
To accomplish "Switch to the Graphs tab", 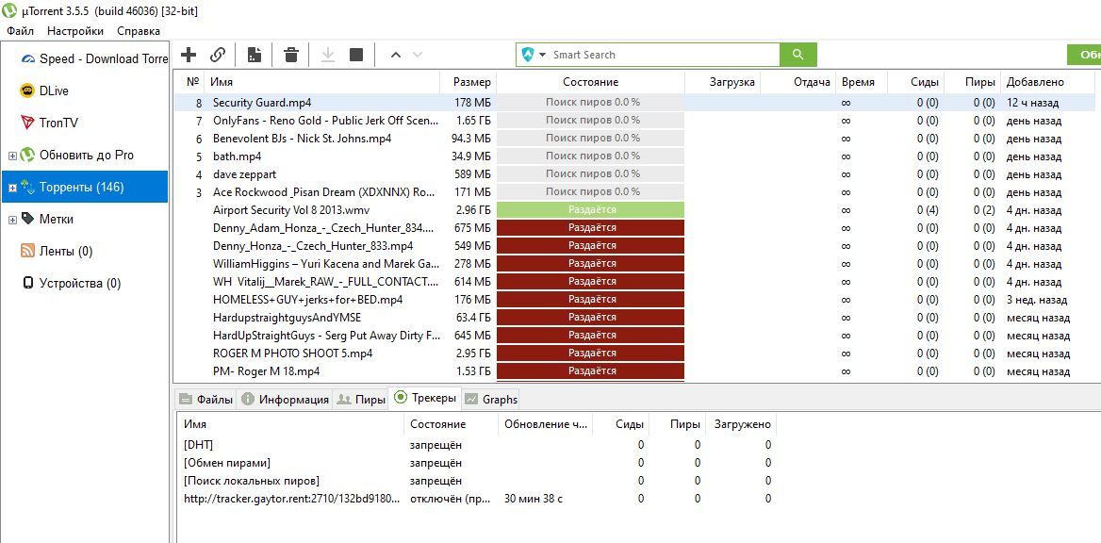I will point(491,400).
